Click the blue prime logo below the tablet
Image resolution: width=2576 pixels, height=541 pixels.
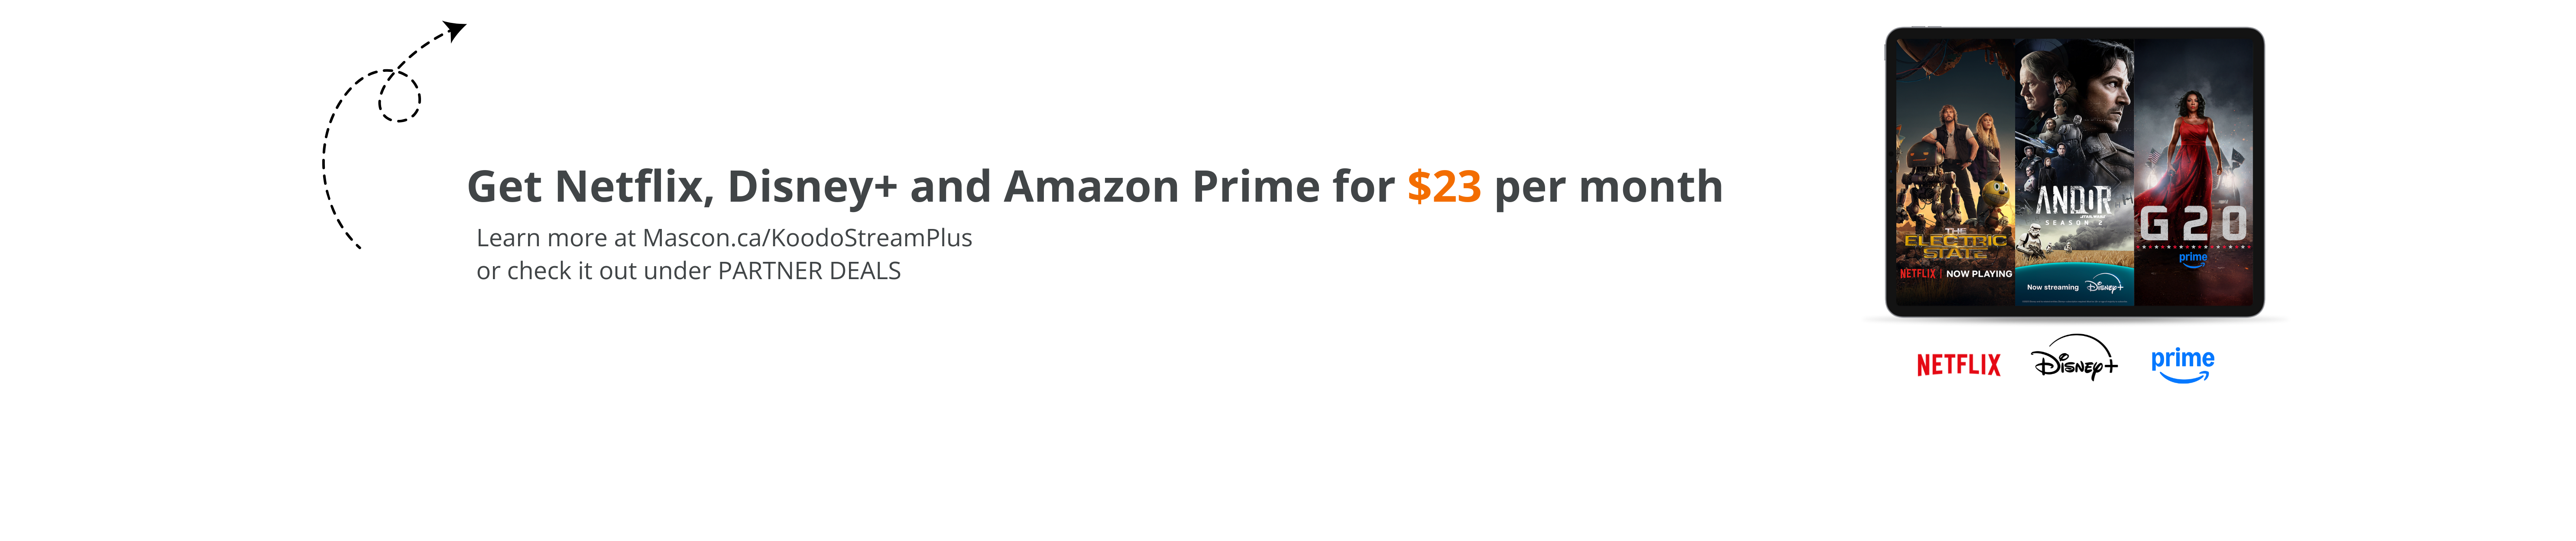[2183, 365]
